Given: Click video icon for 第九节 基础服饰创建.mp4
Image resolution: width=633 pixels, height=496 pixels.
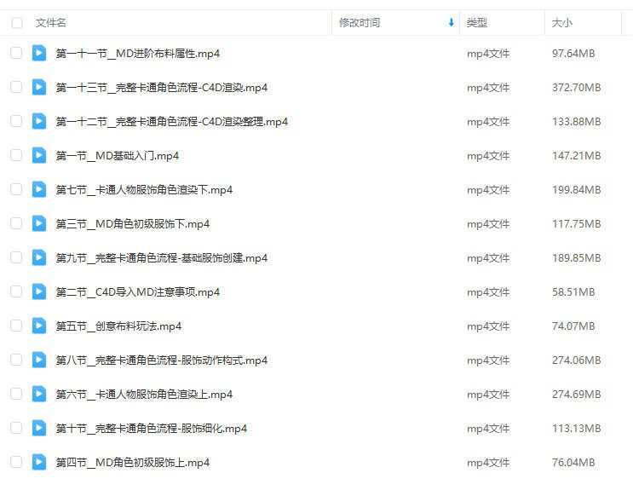Looking at the screenshot, I should pos(39,257).
